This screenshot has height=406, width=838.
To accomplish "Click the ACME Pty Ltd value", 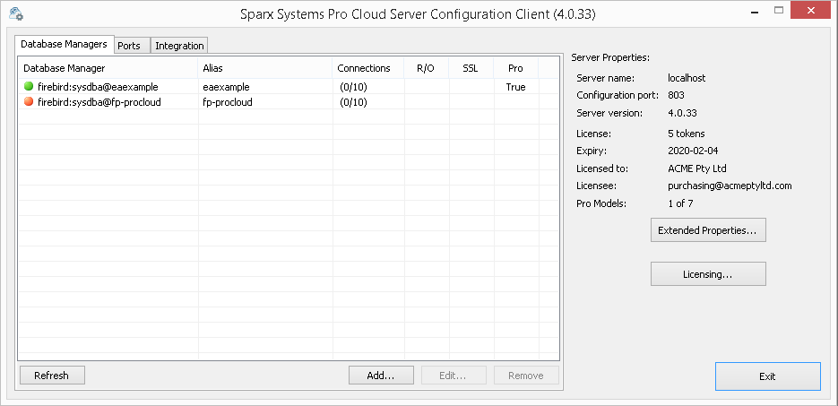I will click(x=697, y=168).
